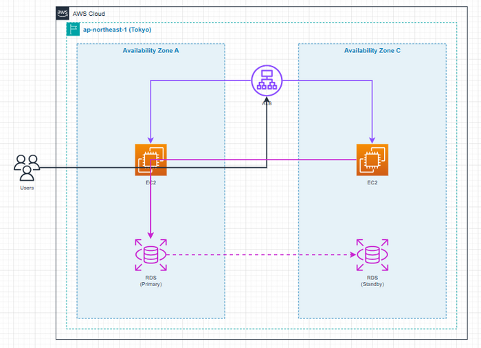The height and width of the screenshot is (348, 481).
Task: Click the EC2 label in Availability Zone A
Action: 150,183
